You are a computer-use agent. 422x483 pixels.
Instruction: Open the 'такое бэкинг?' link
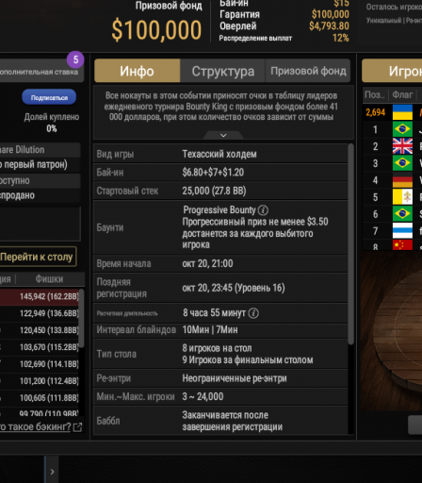tap(36, 426)
